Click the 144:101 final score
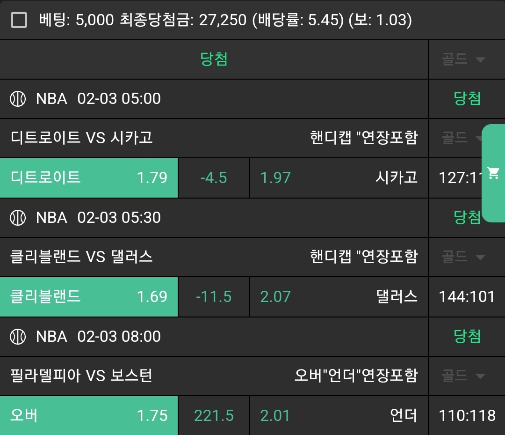This screenshot has width=505, height=435. pos(467,297)
